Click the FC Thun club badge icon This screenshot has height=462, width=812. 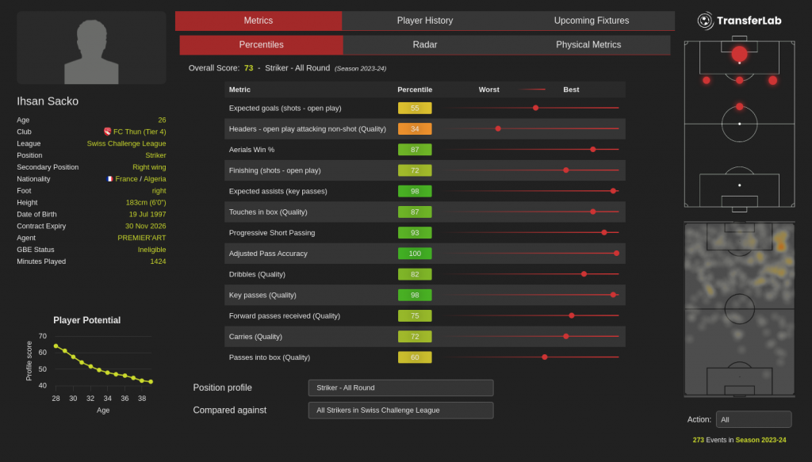click(x=107, y=132)
